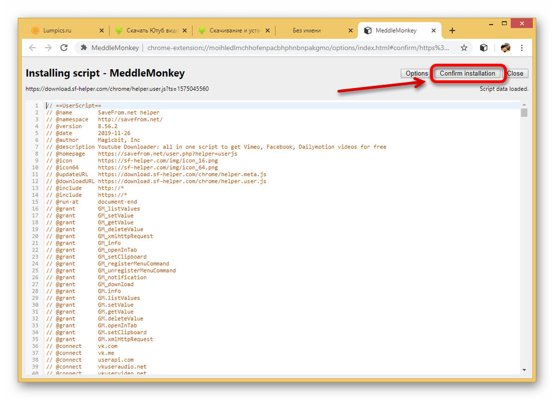Screen dimensions: 554x400
Task: Click the author value 'Magicbit, Inc'
Action: 119,140
